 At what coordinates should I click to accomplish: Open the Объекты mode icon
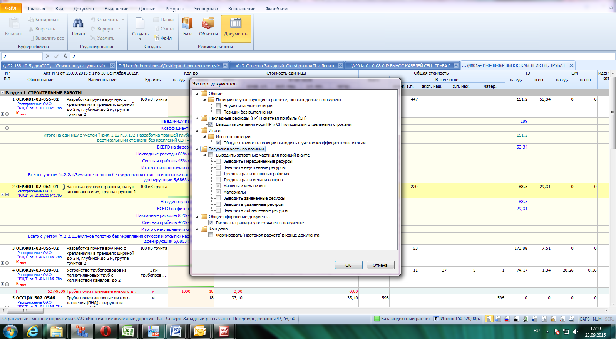click(x=208, y=24)
